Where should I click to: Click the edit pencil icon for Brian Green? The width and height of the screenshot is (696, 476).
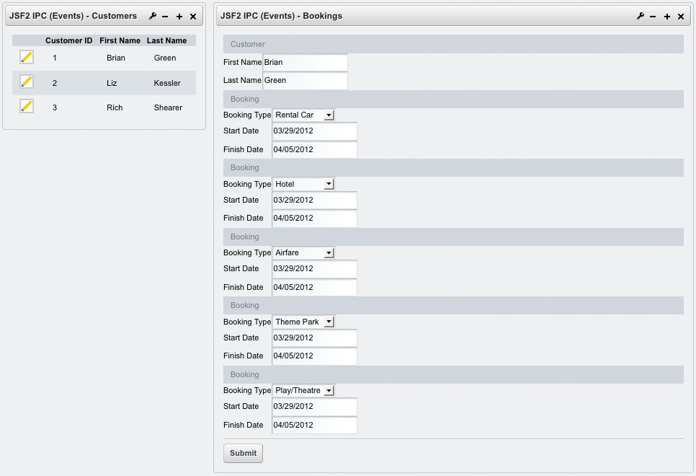click(x=27, y=57)
